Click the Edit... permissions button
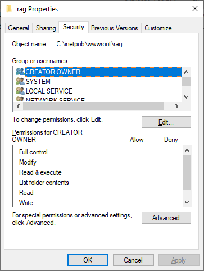The image size is (204, 271). pos(166,122)
